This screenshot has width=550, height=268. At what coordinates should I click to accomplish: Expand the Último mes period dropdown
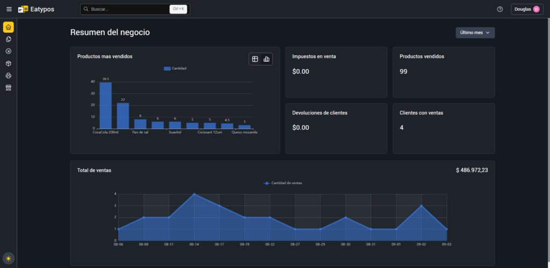click(475, 33)
